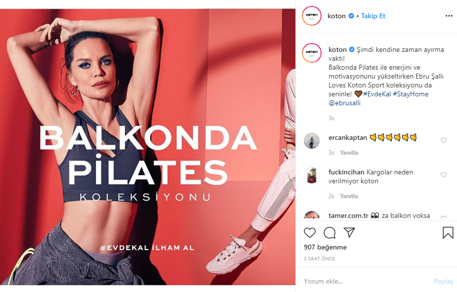
Task: Like fuckincihan's comment with small heart
Action: coord(444,175)
